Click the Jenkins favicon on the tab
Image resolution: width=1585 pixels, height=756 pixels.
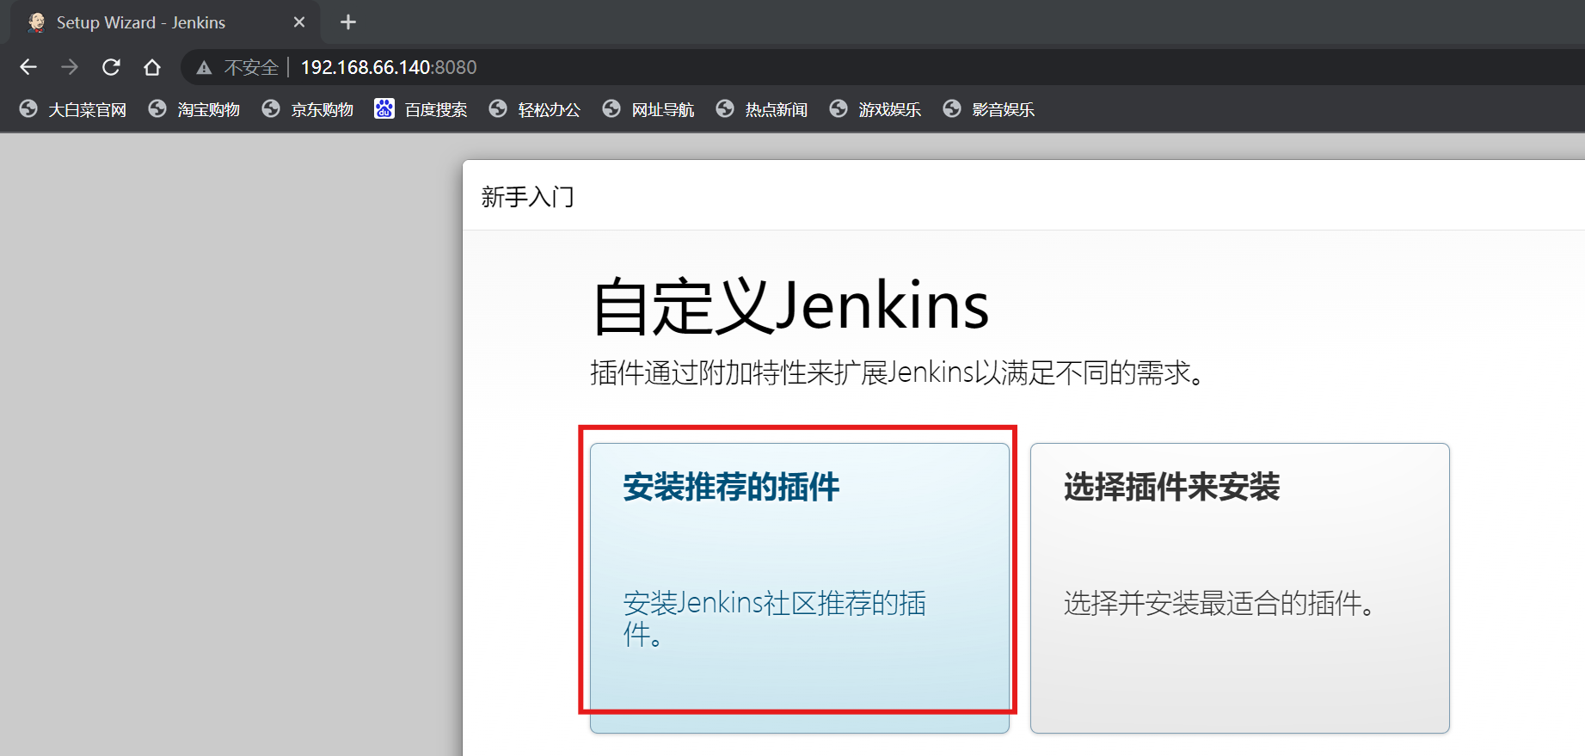click(x=36, y=22)
